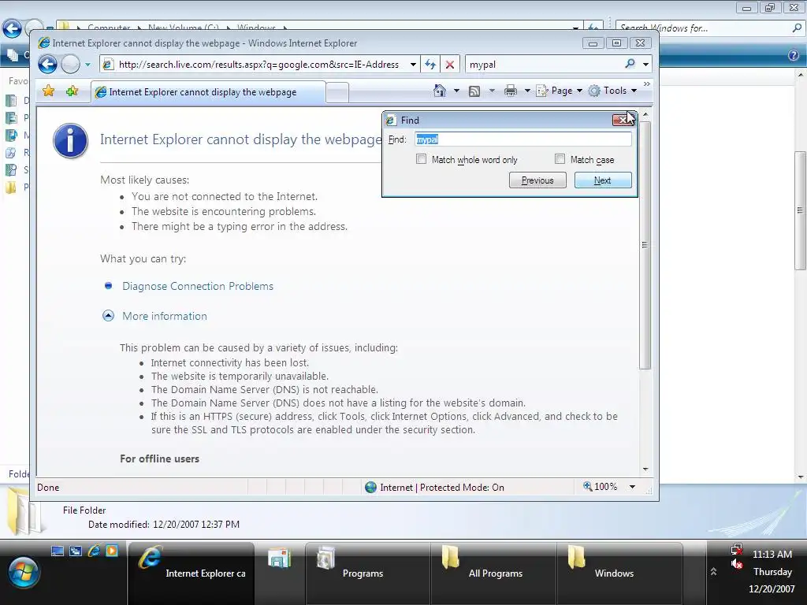Screen dimensions: 807x605
Task: Click the RSS Feeds icon
Action: click(474, 91)
